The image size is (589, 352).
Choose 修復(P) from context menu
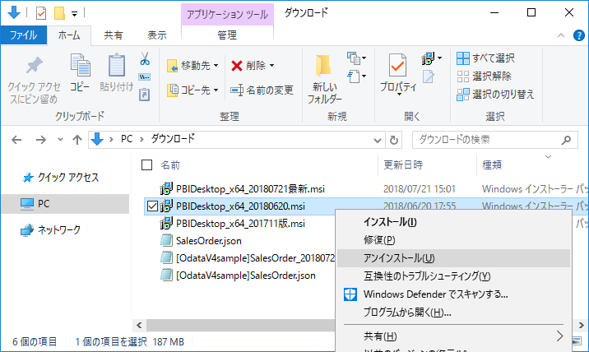453,240
